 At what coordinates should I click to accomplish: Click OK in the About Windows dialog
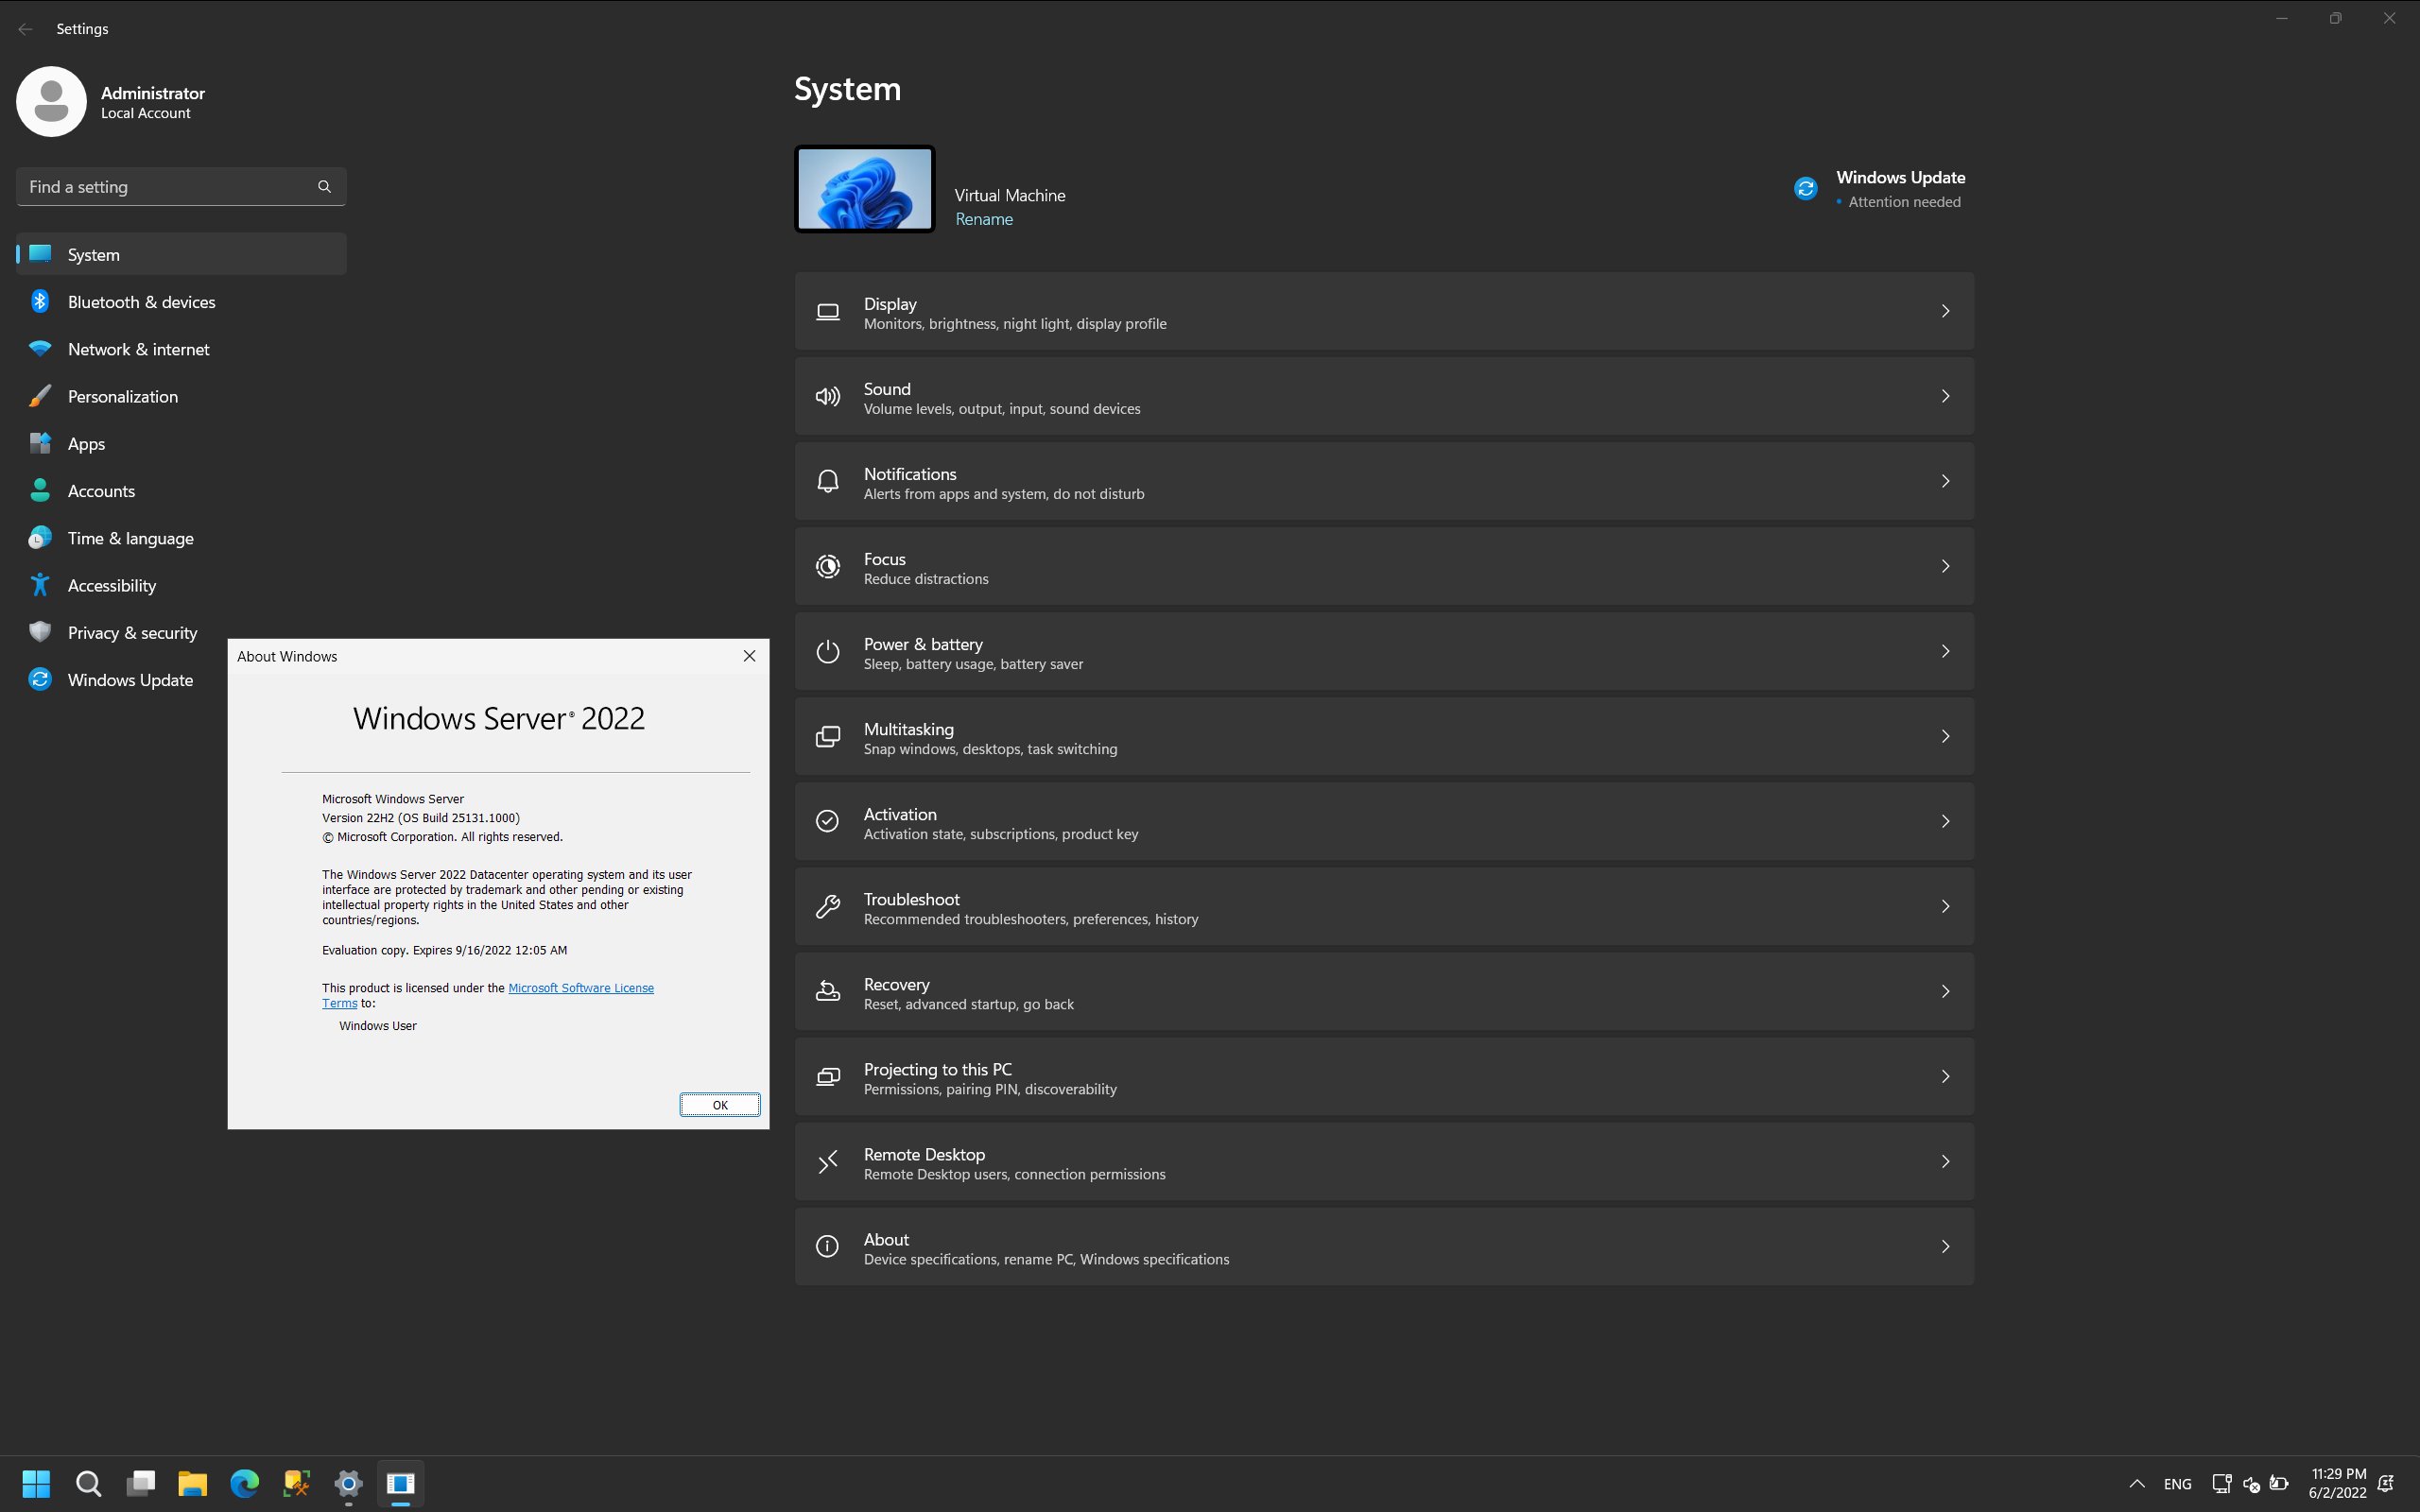point(719,1104)
